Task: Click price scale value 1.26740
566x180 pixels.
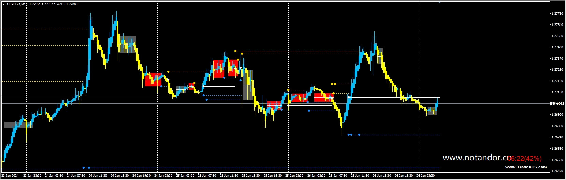Action: pyautogui.click(x=557, y=137)
